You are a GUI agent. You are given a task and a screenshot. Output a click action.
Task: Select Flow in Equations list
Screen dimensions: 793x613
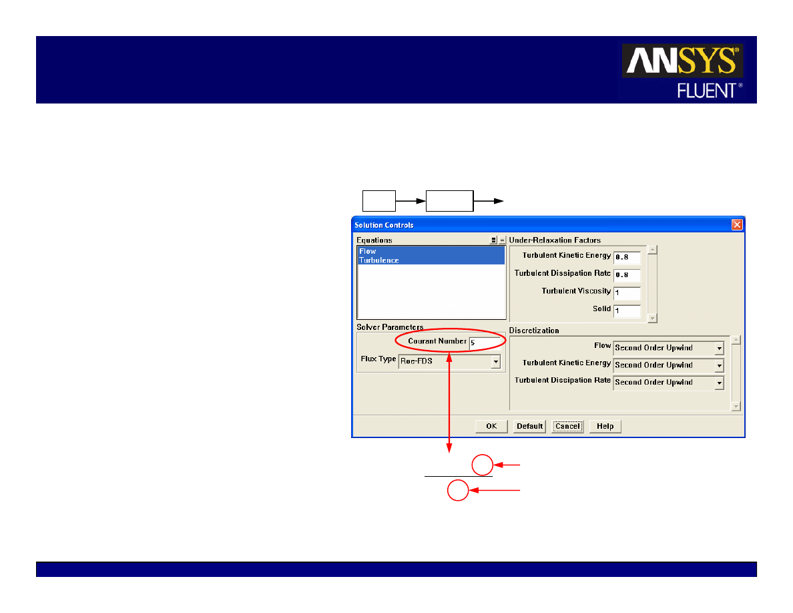[368, 252]
